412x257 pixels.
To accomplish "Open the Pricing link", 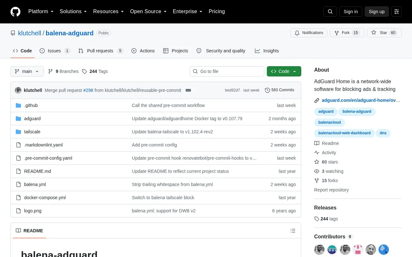I will point(217,12).
